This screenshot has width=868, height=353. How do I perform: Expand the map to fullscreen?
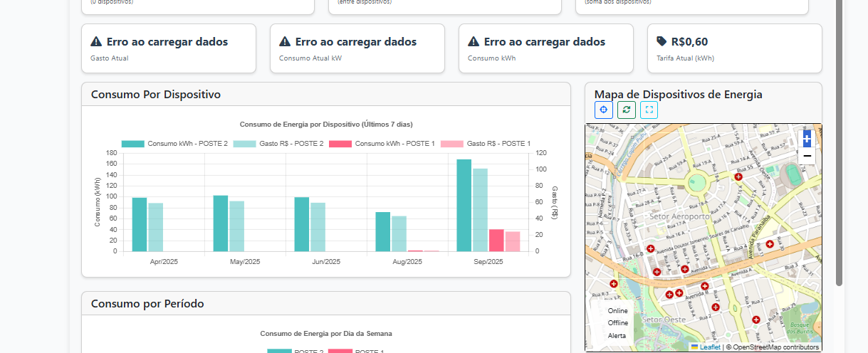[x=649, y=110]
